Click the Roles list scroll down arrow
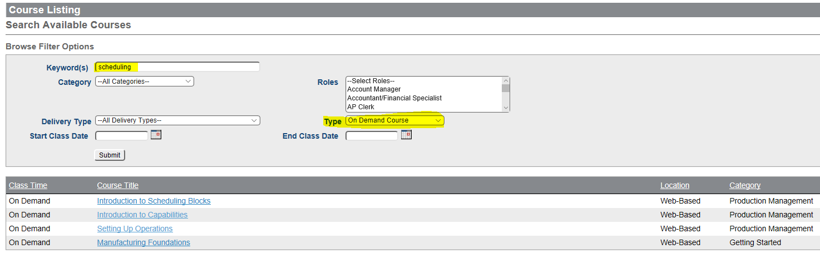Viewport: 820px width, 264px height. pyautogui.click(x=506, y=108)
